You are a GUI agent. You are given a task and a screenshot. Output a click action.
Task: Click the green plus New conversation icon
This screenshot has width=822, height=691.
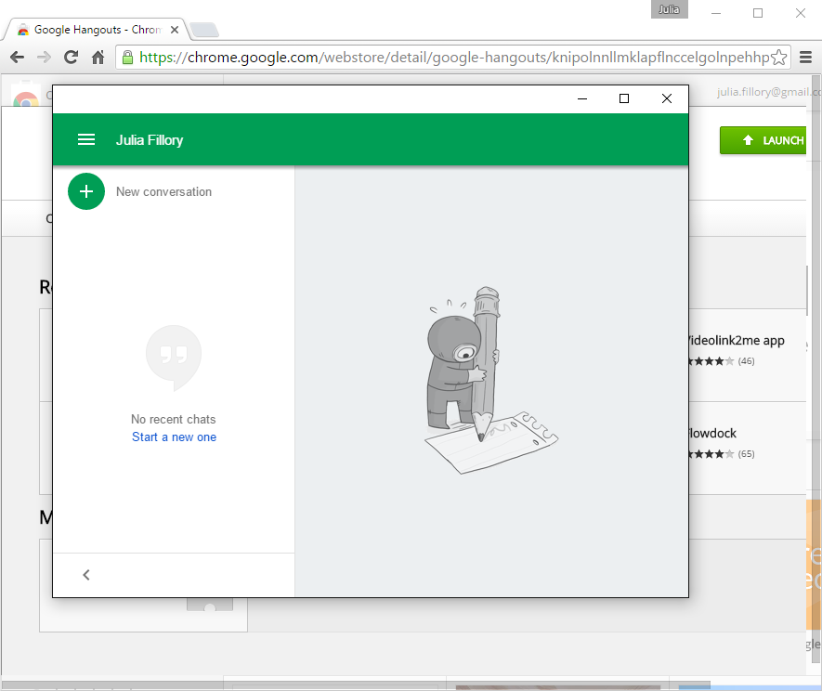tap(86, 191)
